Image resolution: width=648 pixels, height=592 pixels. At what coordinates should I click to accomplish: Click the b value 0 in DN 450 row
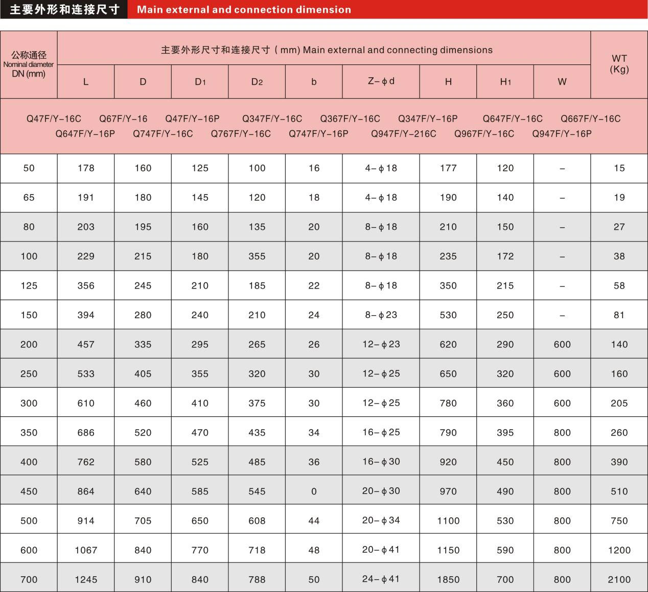[314, 491]
